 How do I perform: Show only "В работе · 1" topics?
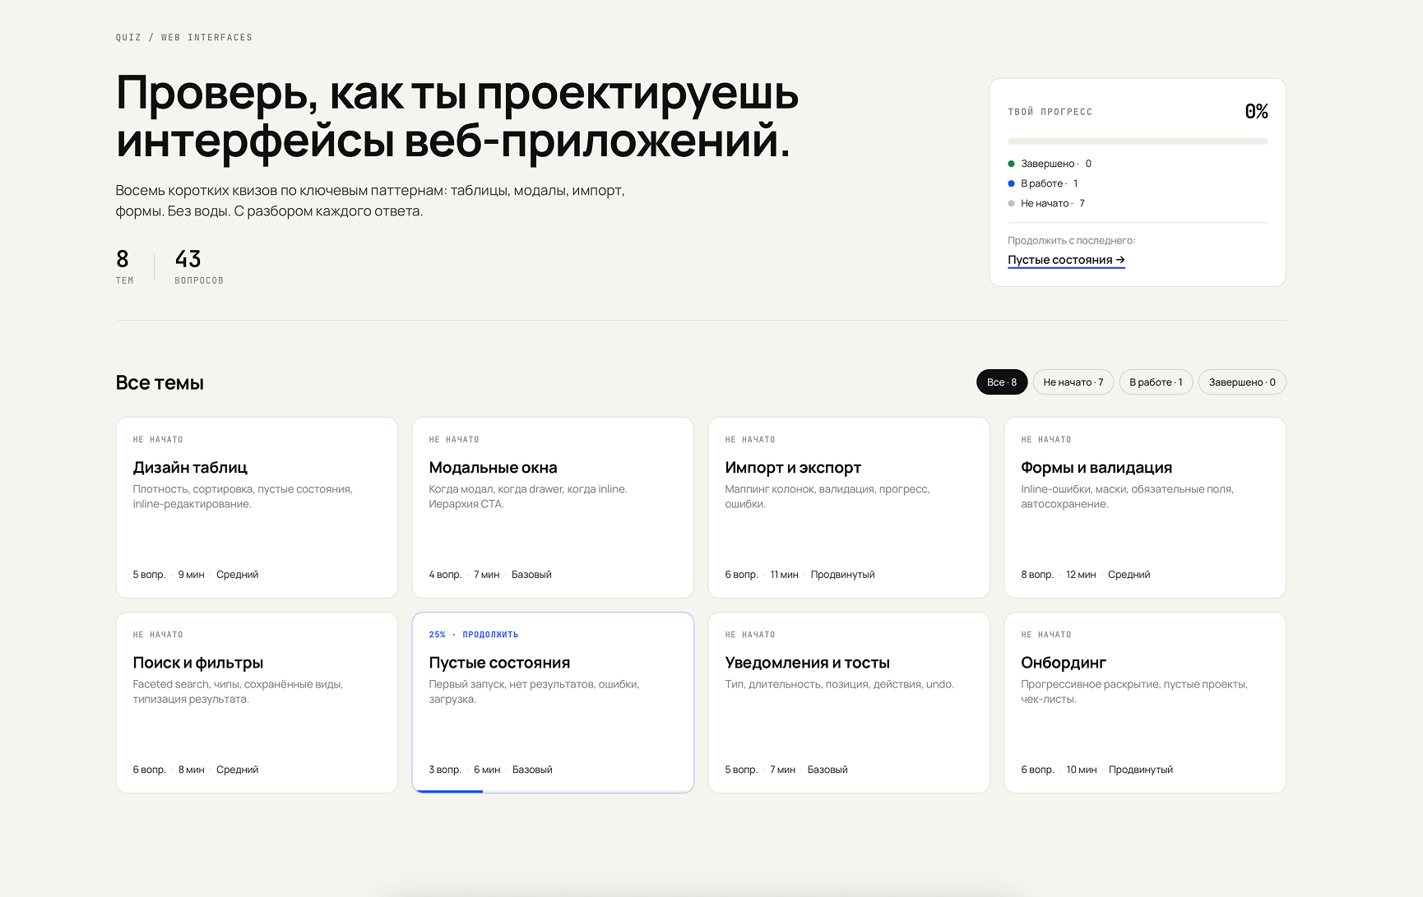pos(1156,382)
